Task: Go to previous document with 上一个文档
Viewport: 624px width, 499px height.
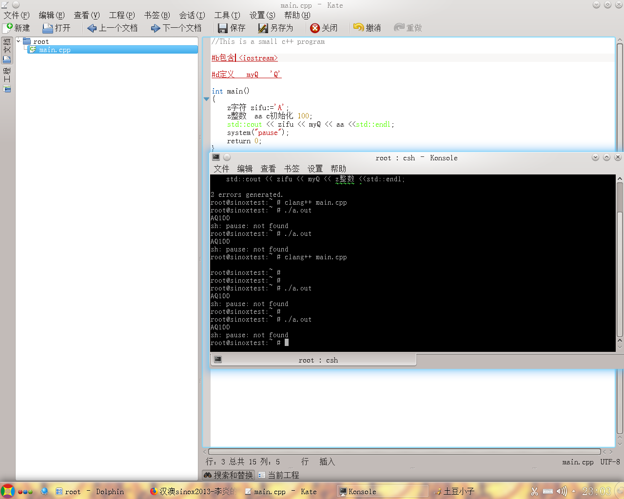Action: pos(112,28)
